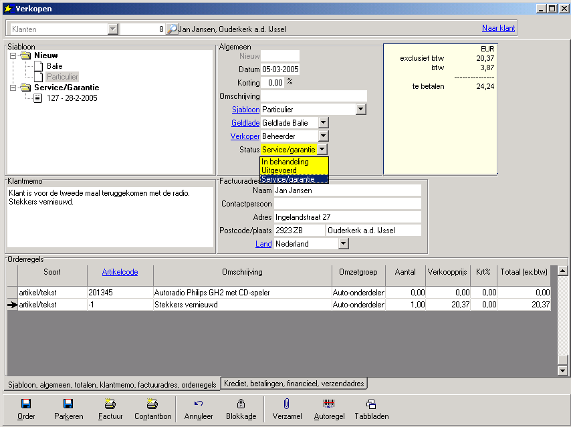Viewport: 571px width, 427px height.
Task: Follow the 'Naar klant' link
Action: click(498, 28)
